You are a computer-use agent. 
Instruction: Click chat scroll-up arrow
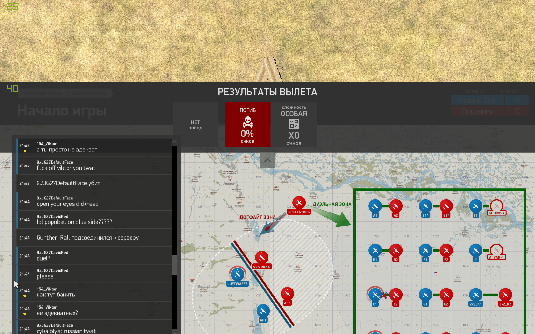click(174, 142)
